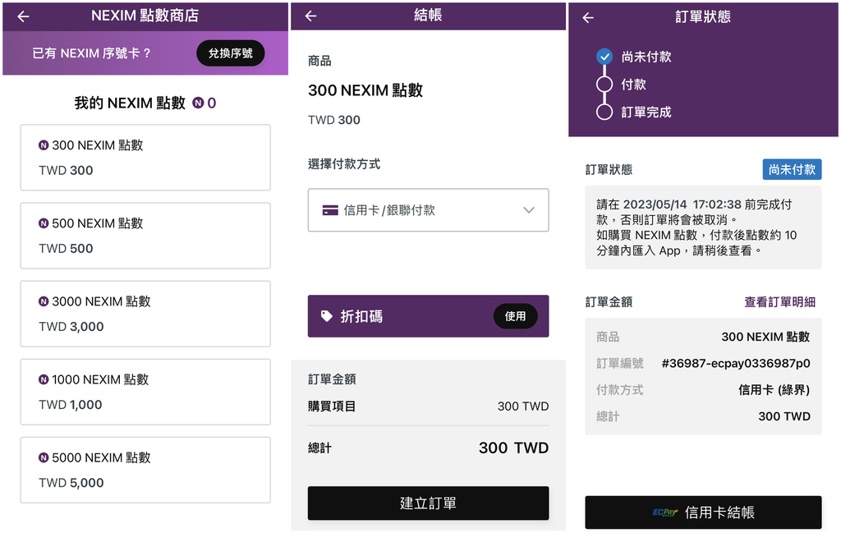Select the 訂單完成 step circle
841x533 pixels.
(604, 113)
